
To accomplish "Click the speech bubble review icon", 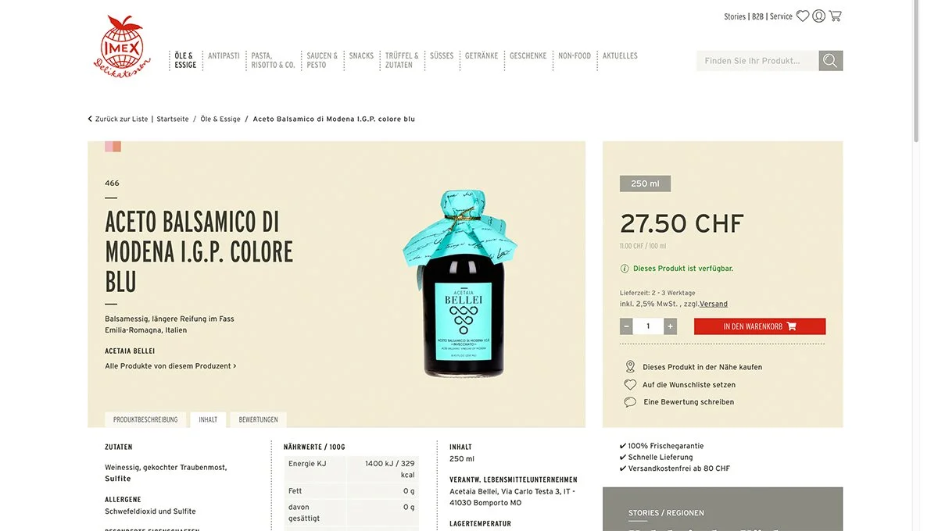I will point(630,402).
